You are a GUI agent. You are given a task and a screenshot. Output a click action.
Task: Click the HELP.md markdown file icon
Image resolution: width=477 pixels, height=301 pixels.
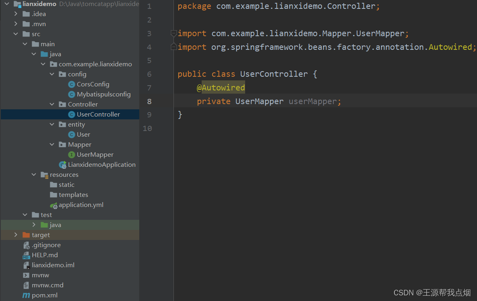click(x=26, y=255)
